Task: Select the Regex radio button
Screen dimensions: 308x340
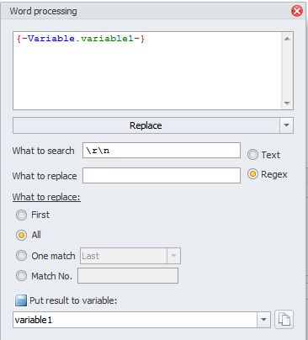Action: (252, 174)
